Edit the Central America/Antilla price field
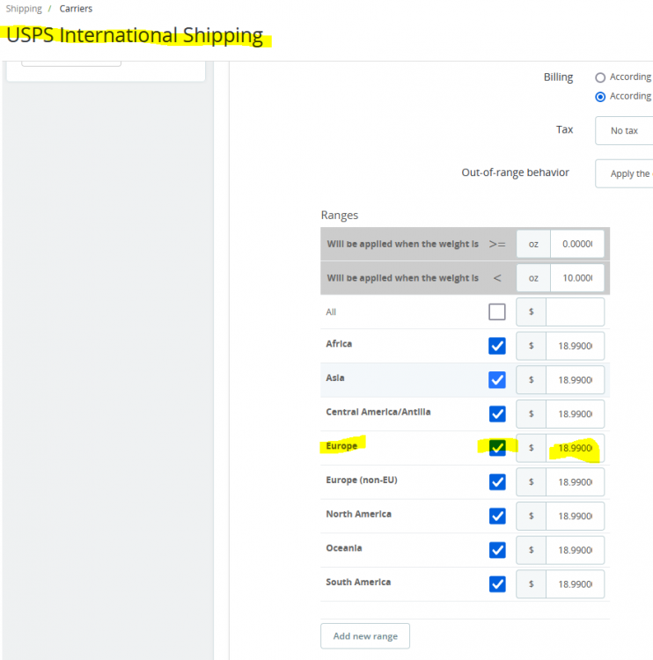Image resolution: width=653 pixels, height=660 pixels. 575,414
